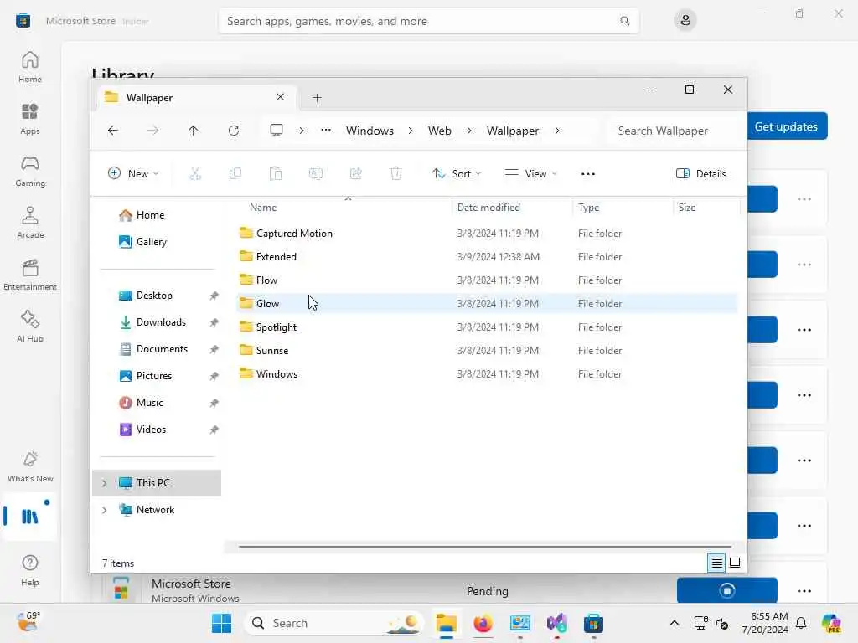Viewport: 858px width, 643px height.
Task: Click the Share toolbar icon
Action: click(355, 174)
